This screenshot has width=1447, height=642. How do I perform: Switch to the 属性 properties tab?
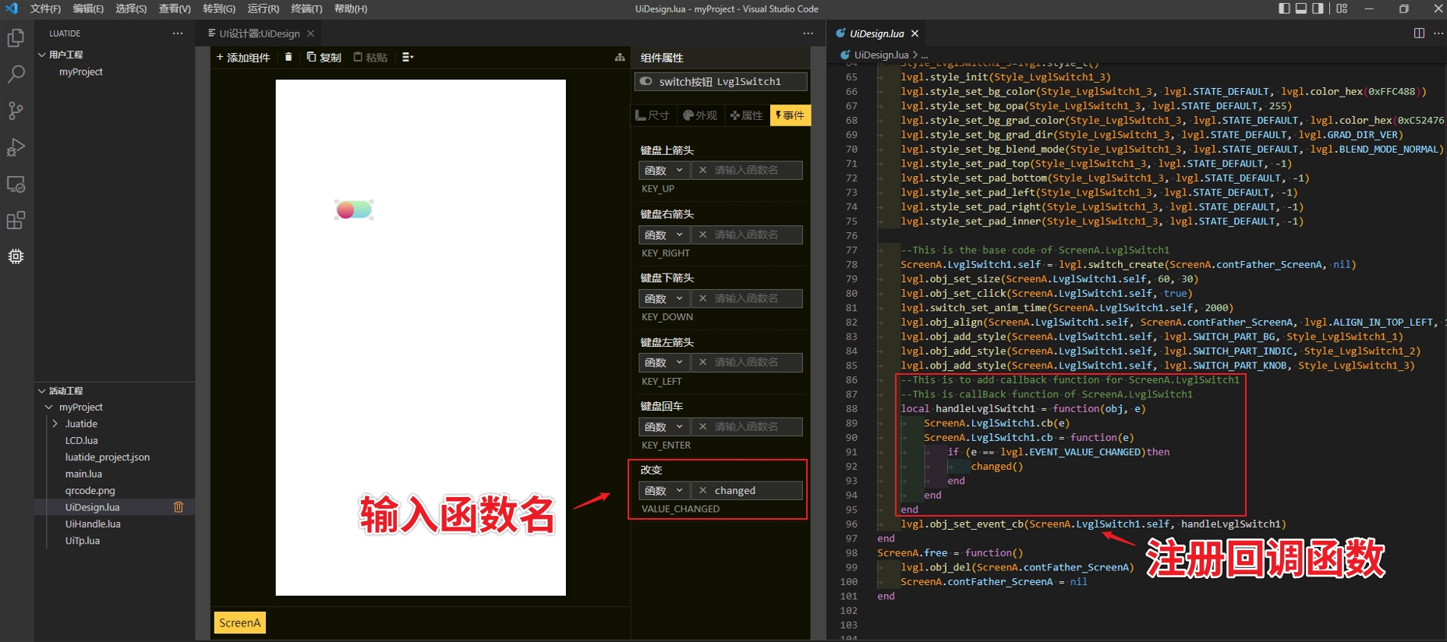click(x=747, y=115)
